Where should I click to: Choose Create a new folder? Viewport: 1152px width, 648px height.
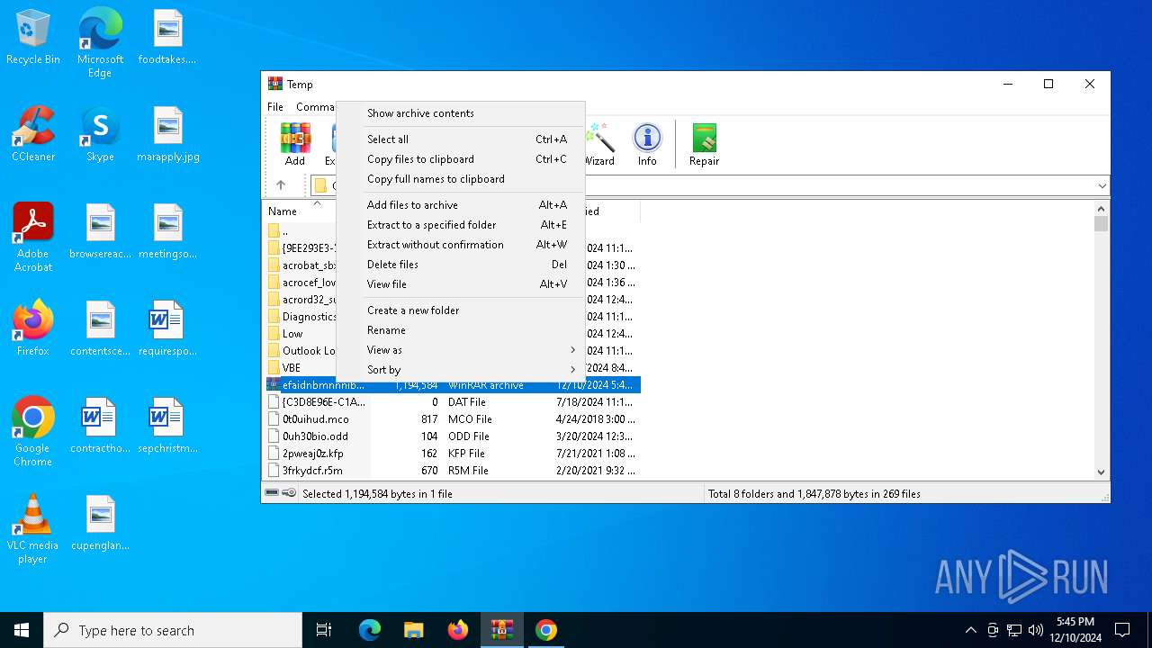point(460,310)
